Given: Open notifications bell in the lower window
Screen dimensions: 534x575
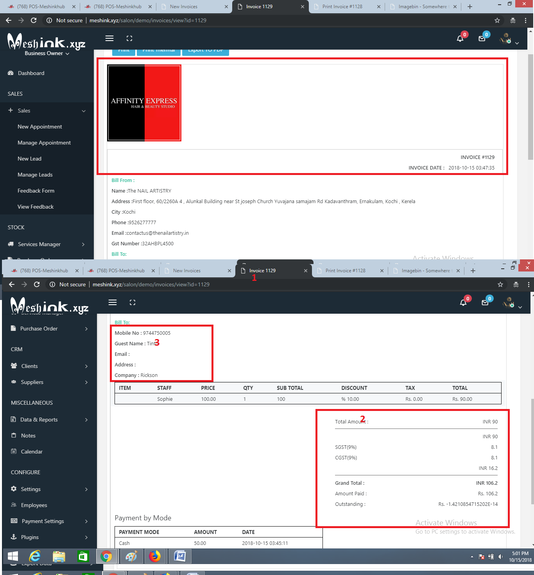Looking at the screenshot, I should [x=463, y=302].
